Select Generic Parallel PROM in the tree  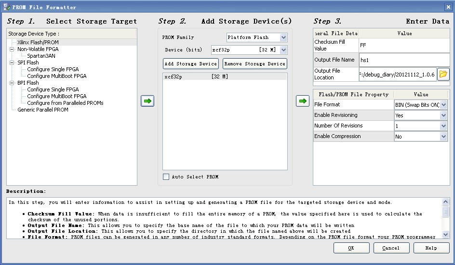click(43, 110)
